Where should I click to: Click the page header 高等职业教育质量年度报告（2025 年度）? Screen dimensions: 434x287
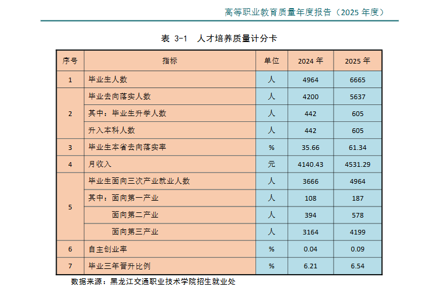(304, 12)
